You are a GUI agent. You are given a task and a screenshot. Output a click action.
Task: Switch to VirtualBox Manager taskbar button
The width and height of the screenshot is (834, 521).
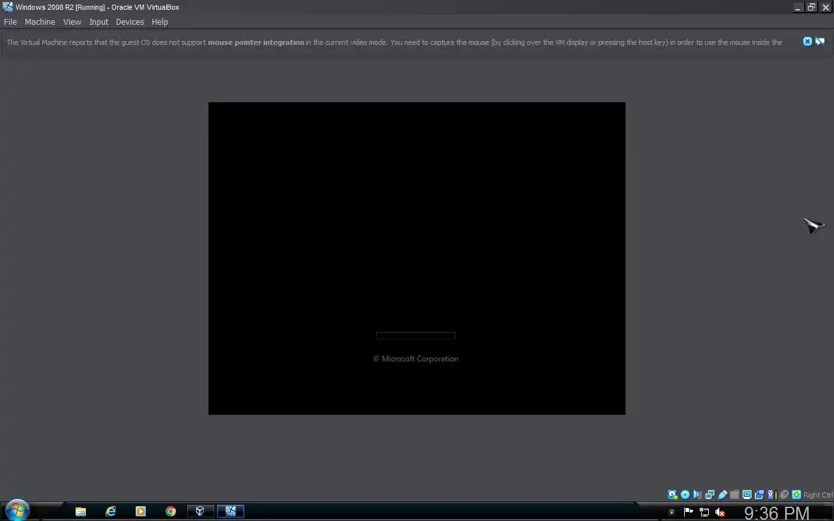(x=201, y=511)
